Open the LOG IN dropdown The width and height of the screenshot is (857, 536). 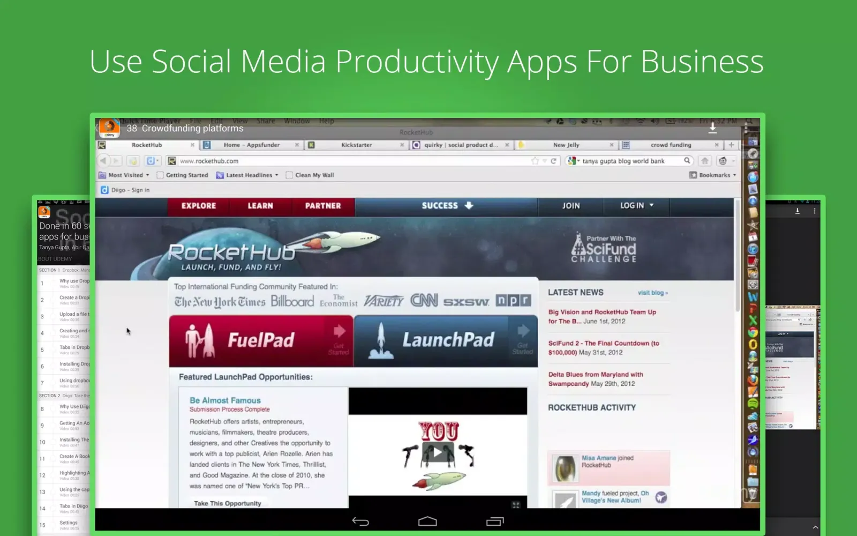(637, 206)
